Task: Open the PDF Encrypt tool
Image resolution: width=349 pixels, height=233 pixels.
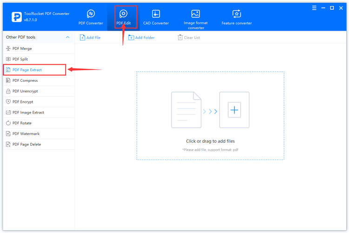Action: pos(39,102)
